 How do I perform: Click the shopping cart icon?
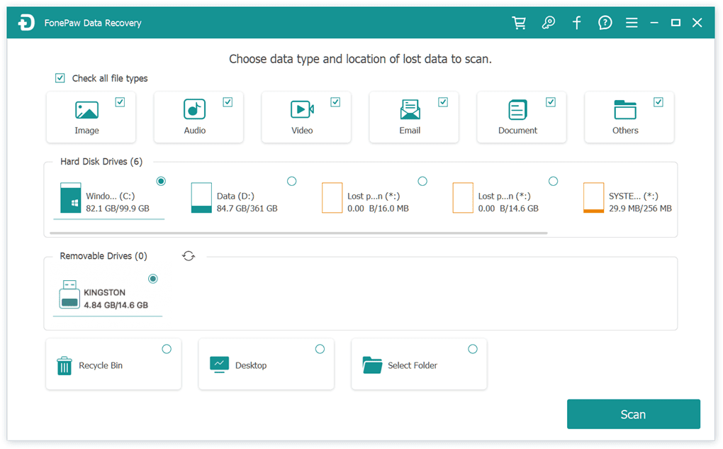(x=519, y=22)
